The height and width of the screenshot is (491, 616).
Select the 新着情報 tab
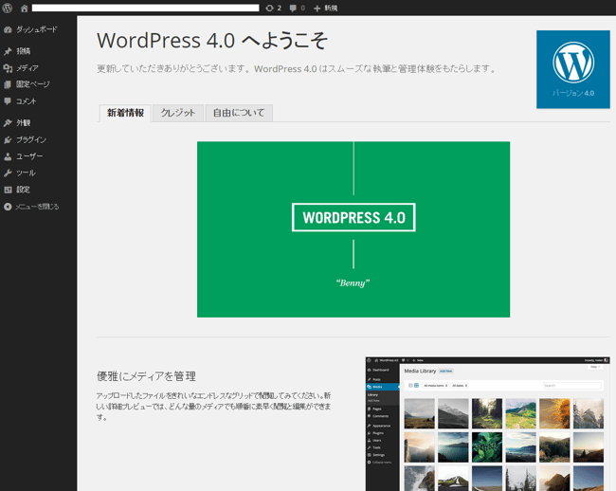pyautogui.click(x=125, y=113)
